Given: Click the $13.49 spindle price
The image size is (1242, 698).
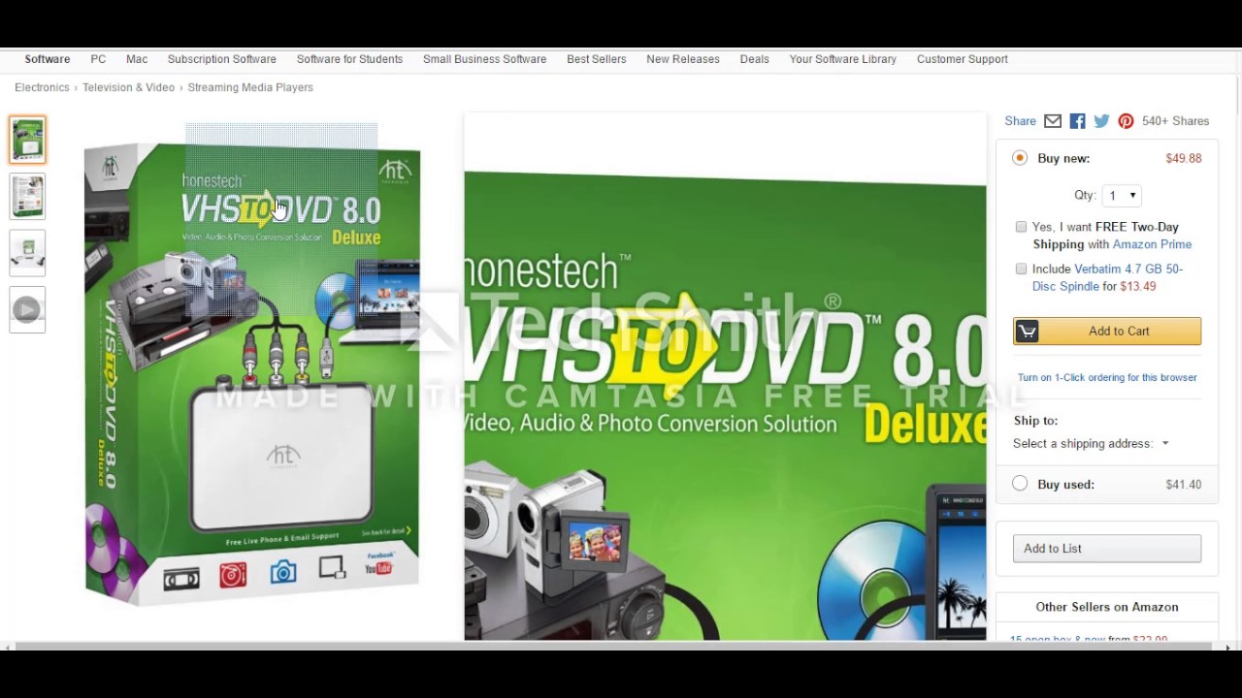Looking at the screenshot, I should [1138, 286].
